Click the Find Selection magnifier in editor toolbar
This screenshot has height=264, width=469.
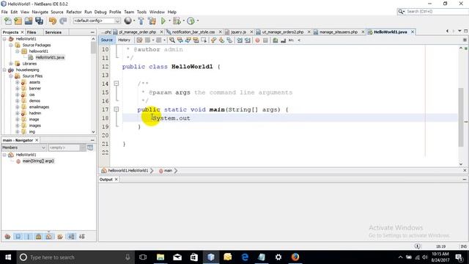pos(172,40)
